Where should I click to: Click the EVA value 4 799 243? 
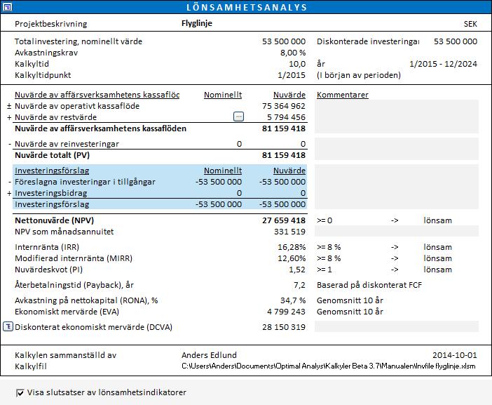[x=286, y=312]
